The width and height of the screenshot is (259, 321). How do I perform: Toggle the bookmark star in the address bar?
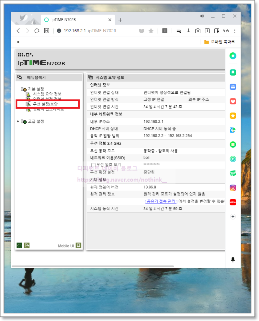151,31
